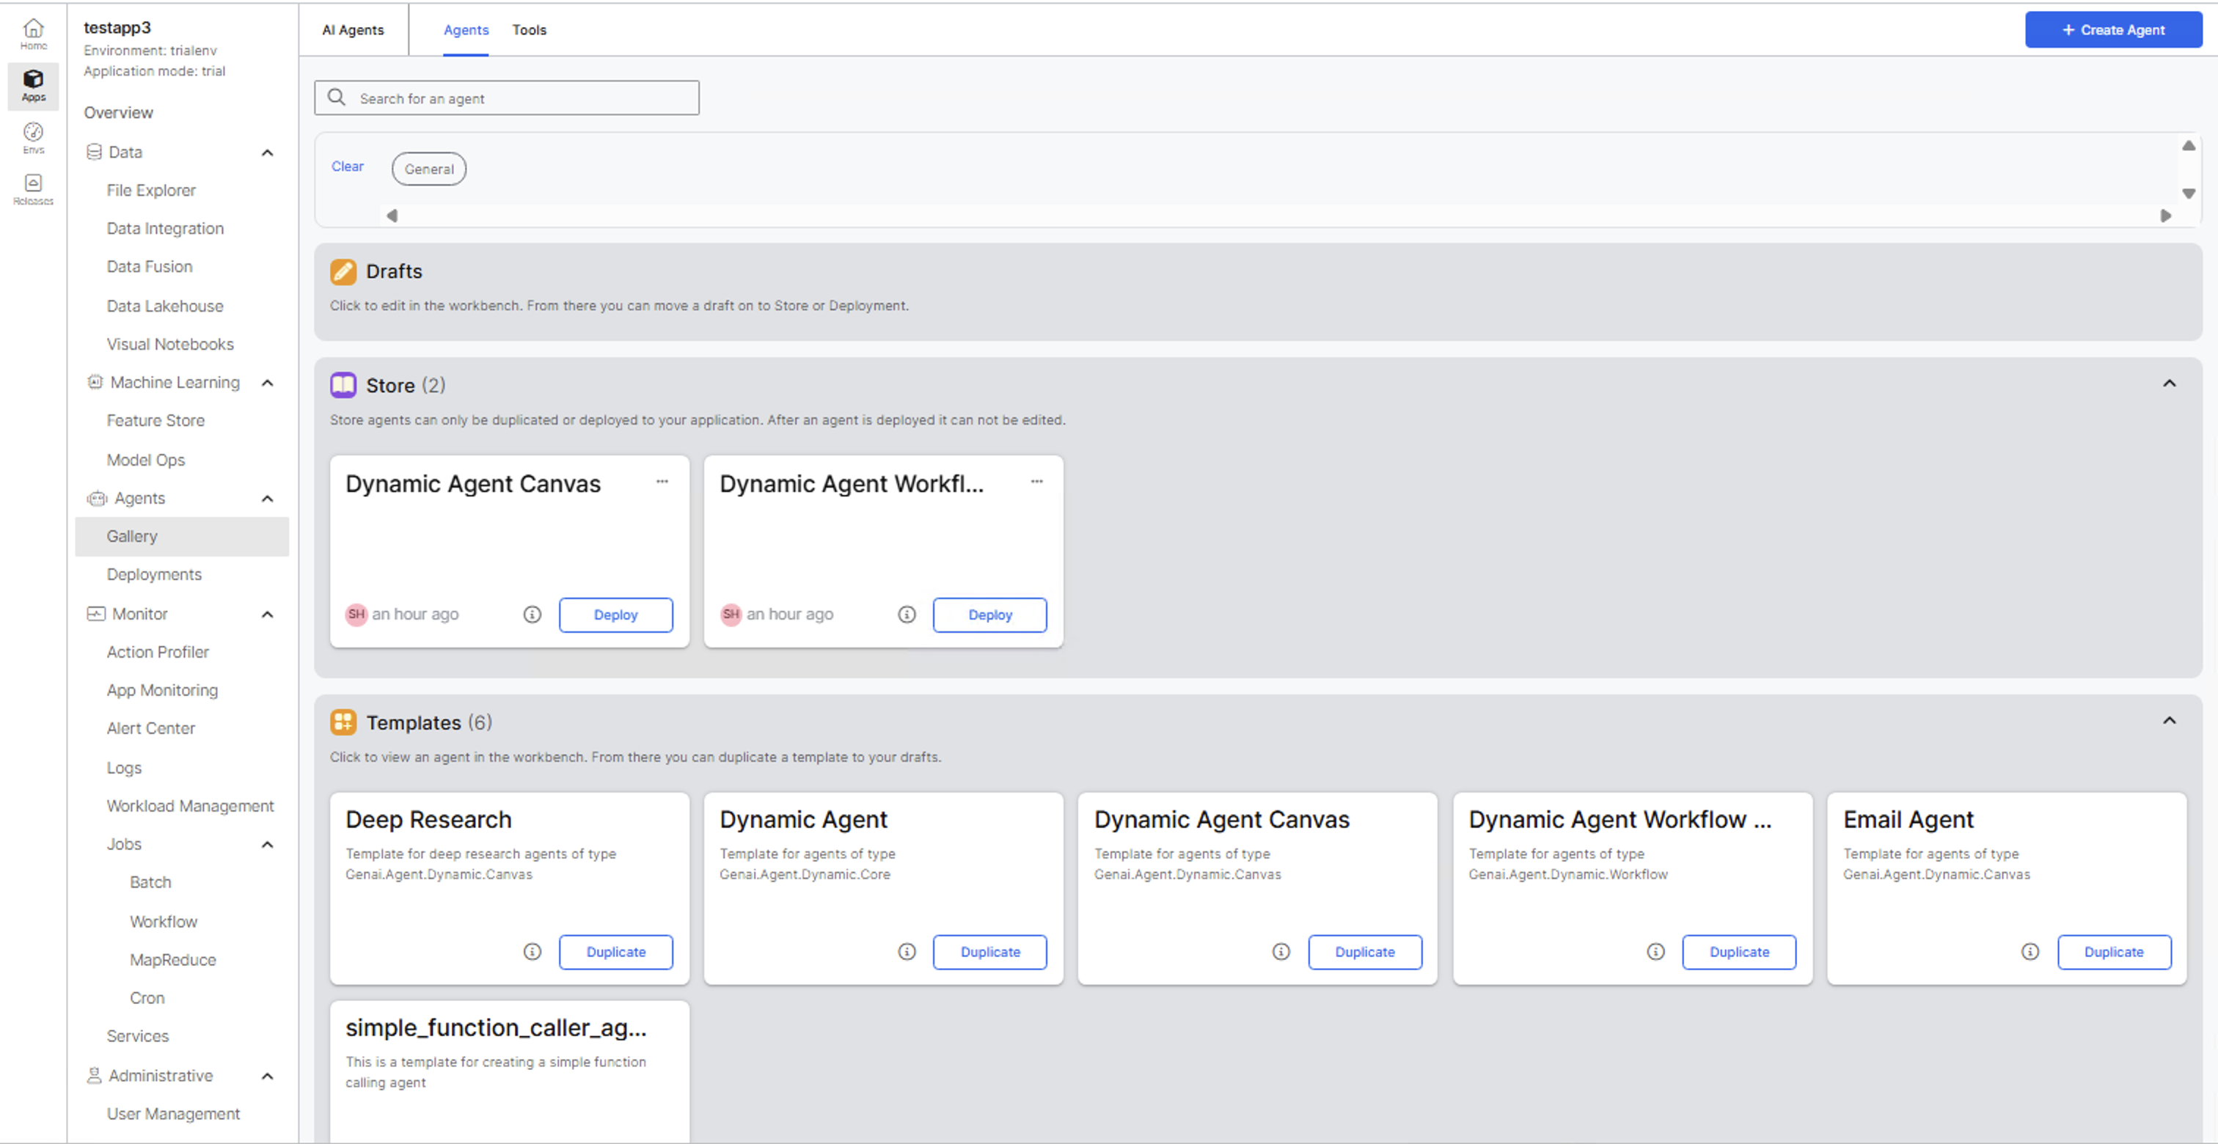
Task: Deploy the Dynamic Agent Canvas store agent
Action: 615,615
